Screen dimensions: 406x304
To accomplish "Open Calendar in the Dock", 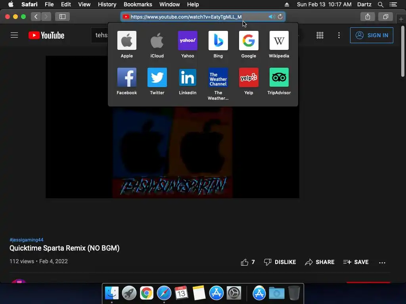I will point(181,293).
